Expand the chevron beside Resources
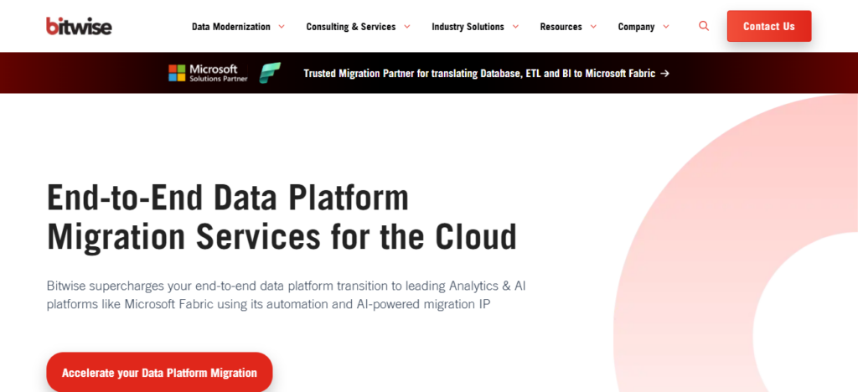The image size is (858, 392). (593, 26)
